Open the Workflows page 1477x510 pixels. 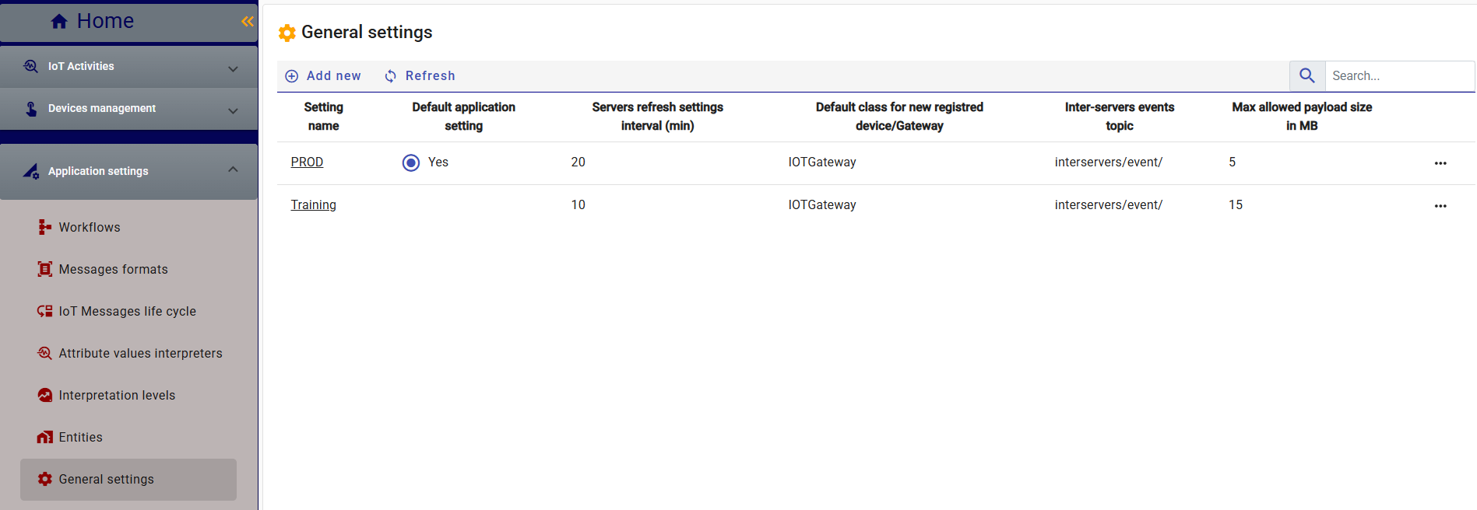coord(89,227)
